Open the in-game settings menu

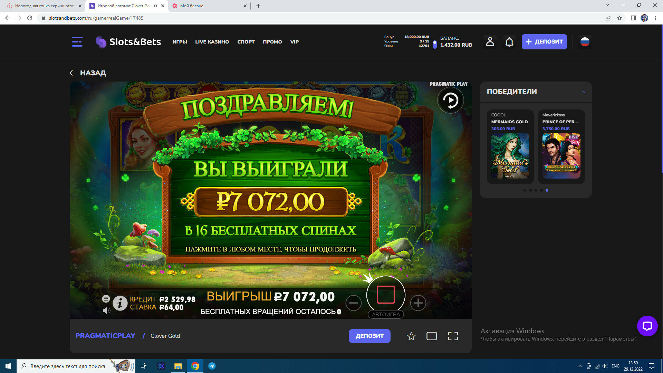pyautogui.click(x=106, y=299)
